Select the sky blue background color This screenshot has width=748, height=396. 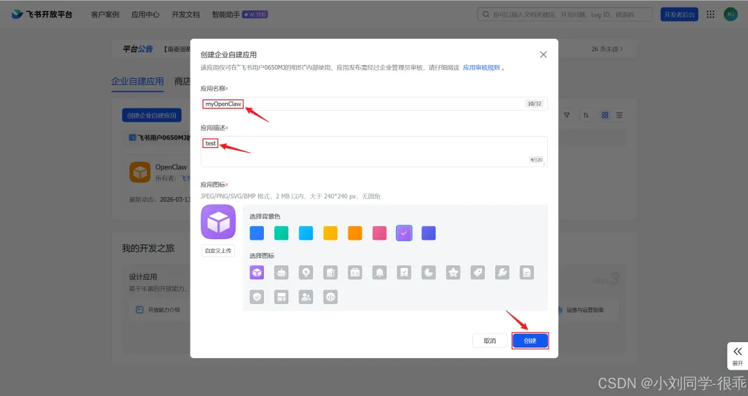point(306,233)
